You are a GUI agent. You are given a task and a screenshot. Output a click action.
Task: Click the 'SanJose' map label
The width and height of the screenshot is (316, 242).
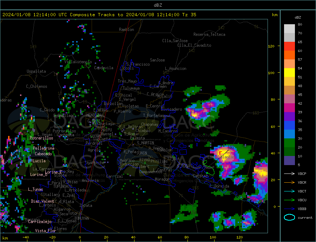tap(157, 60)
